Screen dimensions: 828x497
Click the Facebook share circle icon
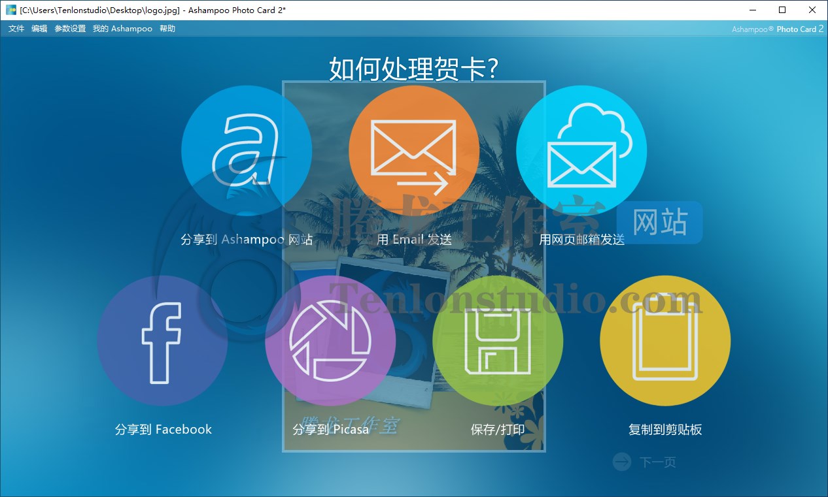point(163,340)
